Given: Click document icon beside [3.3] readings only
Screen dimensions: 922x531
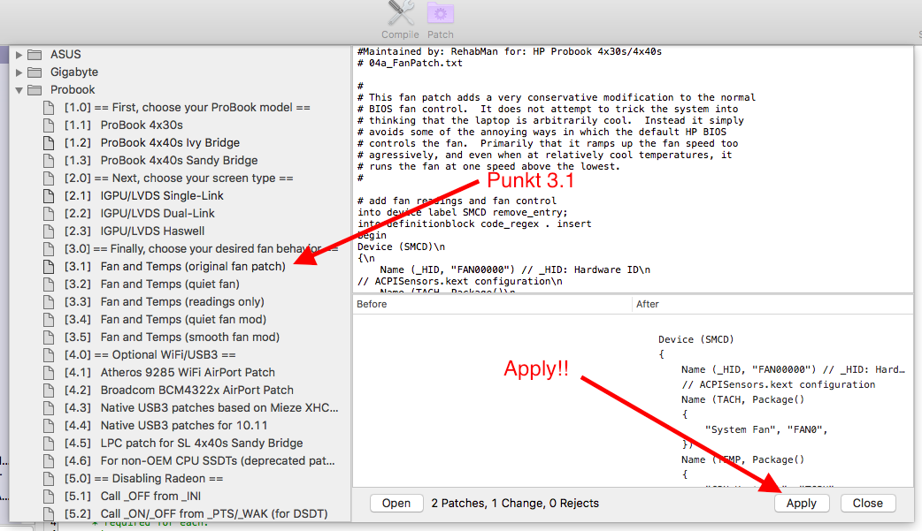Looking at the screenshot, I should click(48, 301).
